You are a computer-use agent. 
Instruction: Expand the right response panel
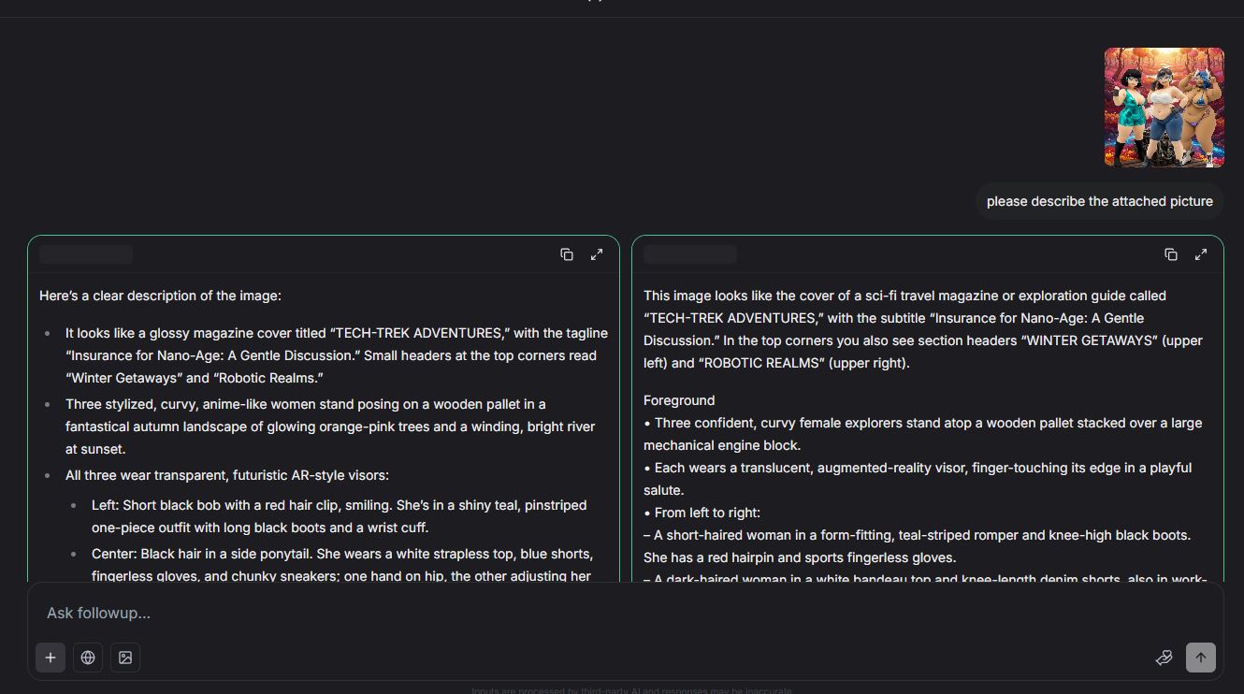point(1201,254)
